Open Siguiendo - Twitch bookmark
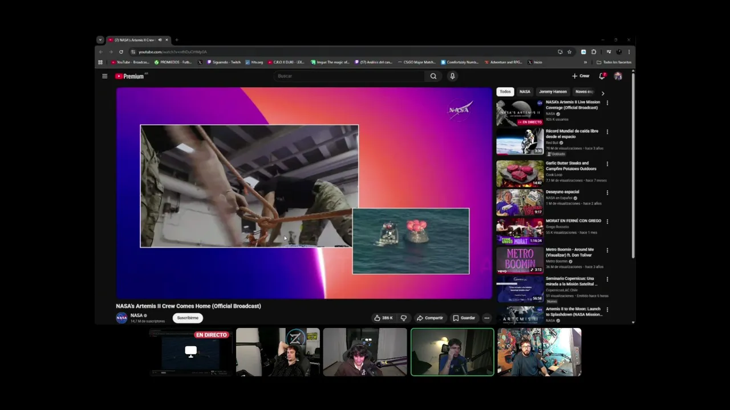730x410 pixels. 224,62
